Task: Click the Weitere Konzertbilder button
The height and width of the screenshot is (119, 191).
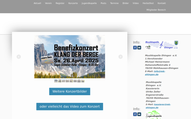Action: tap(70, 91)
